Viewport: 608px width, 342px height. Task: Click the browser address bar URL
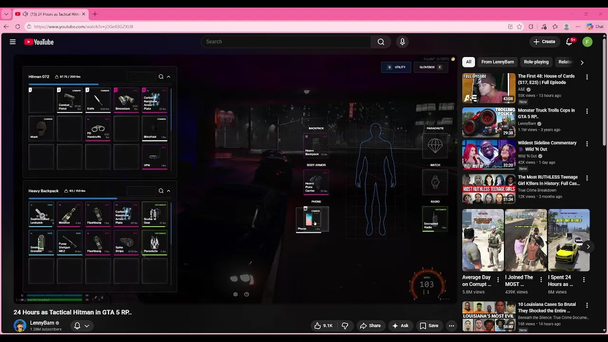[84, 27]
